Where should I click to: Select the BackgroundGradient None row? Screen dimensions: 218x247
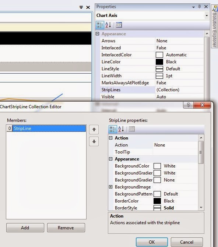click(155, 180)
